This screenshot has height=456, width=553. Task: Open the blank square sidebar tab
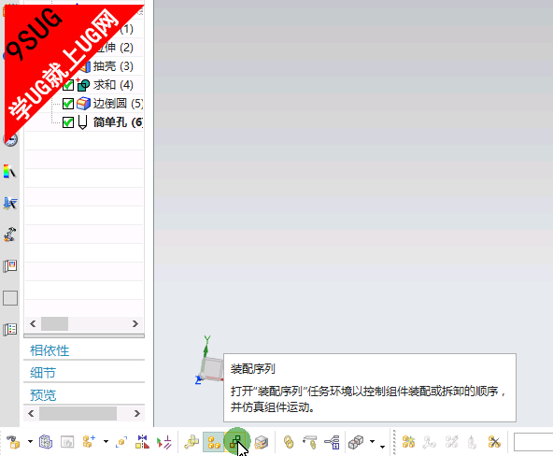(10, 298)
